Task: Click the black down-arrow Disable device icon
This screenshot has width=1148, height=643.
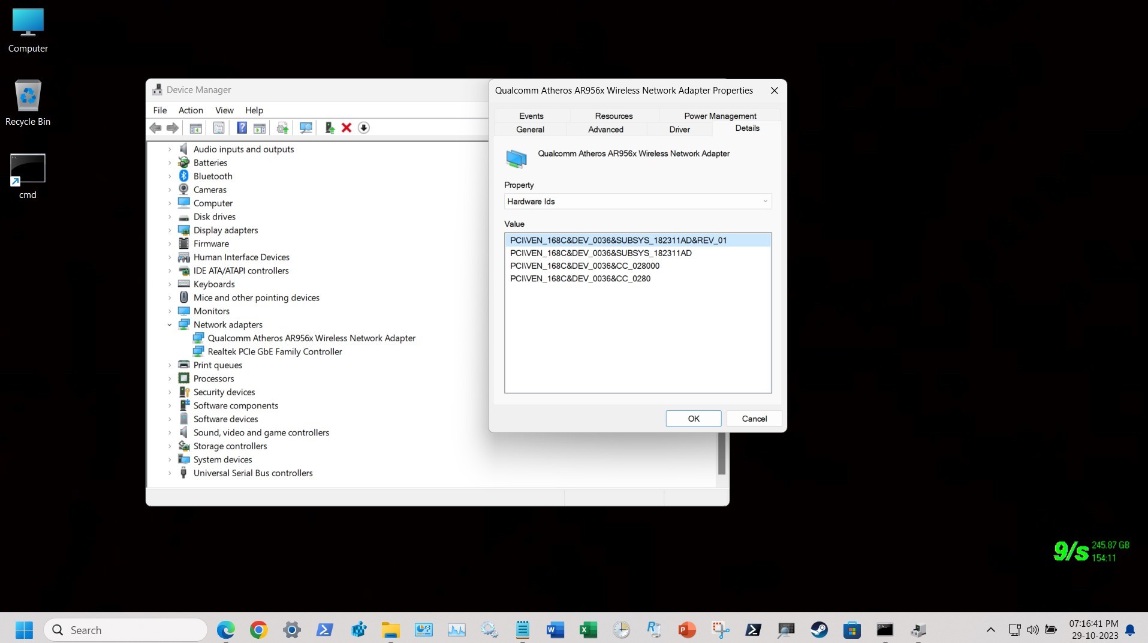Action: (364, 128)
